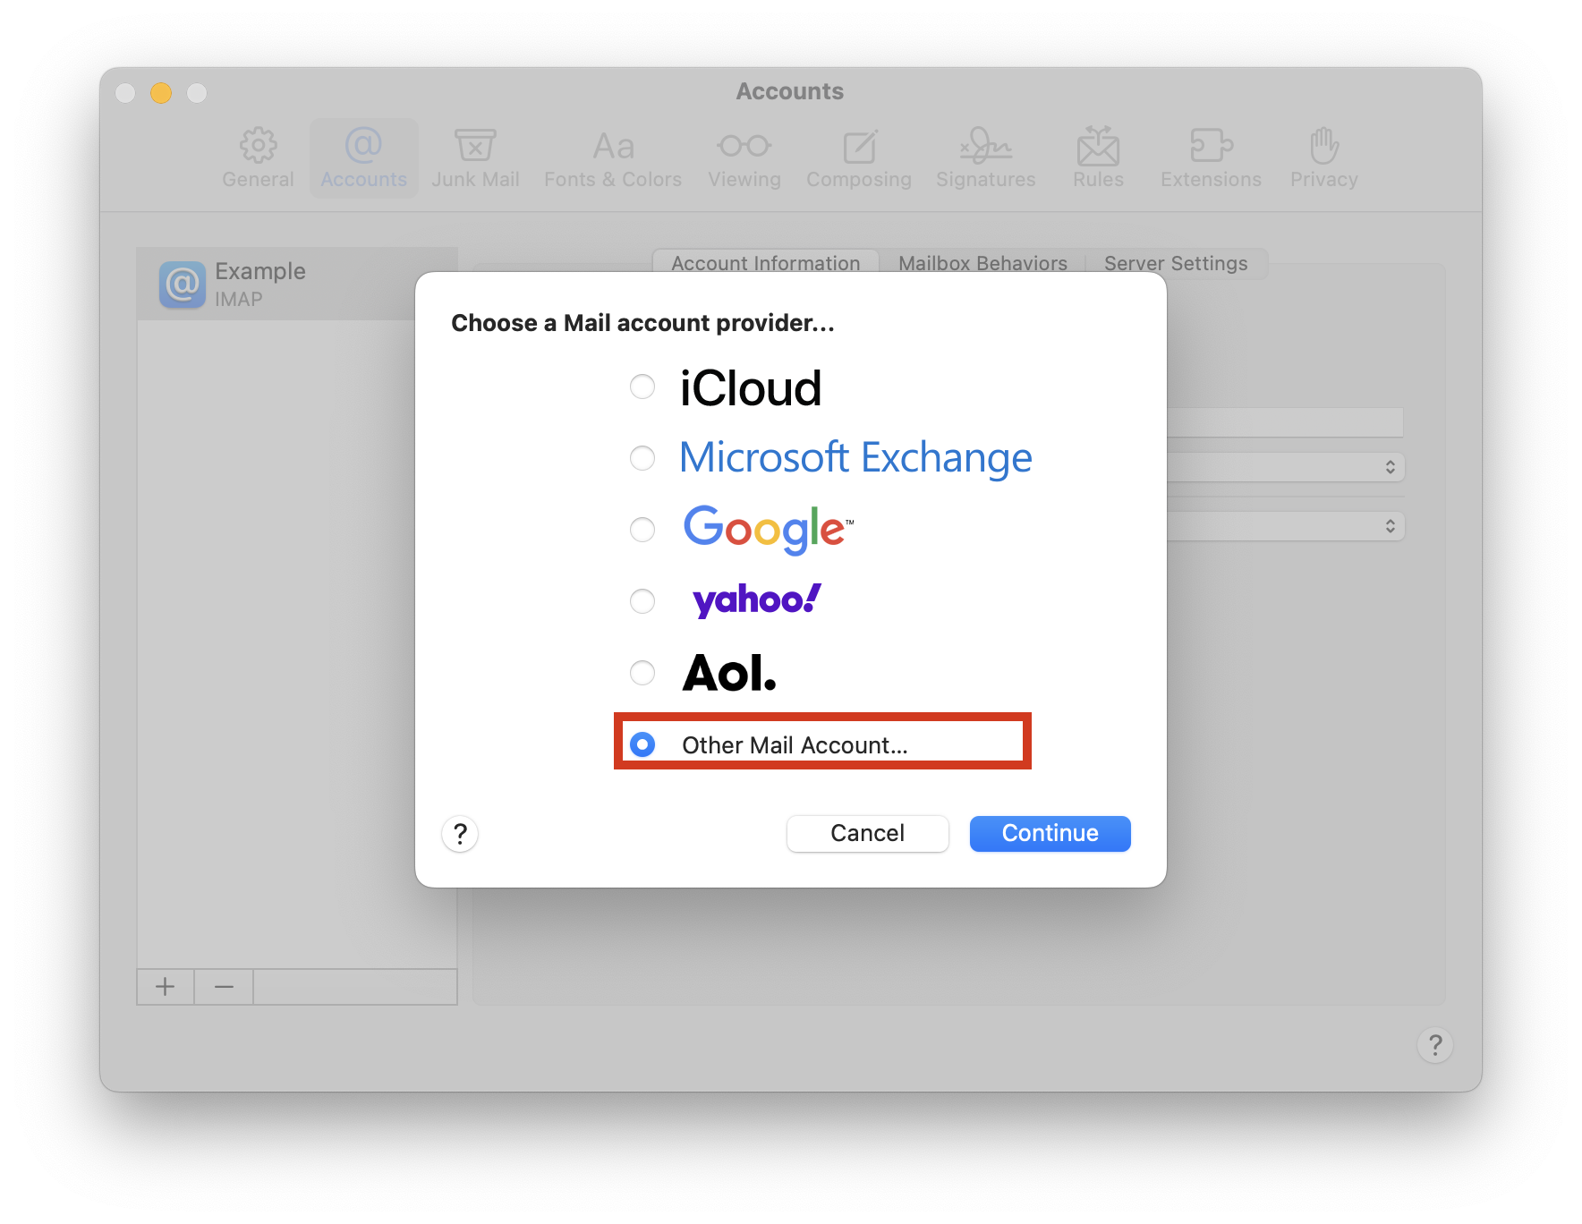
Task: Click the Example account @ icon
Action: tap(183, 285)
